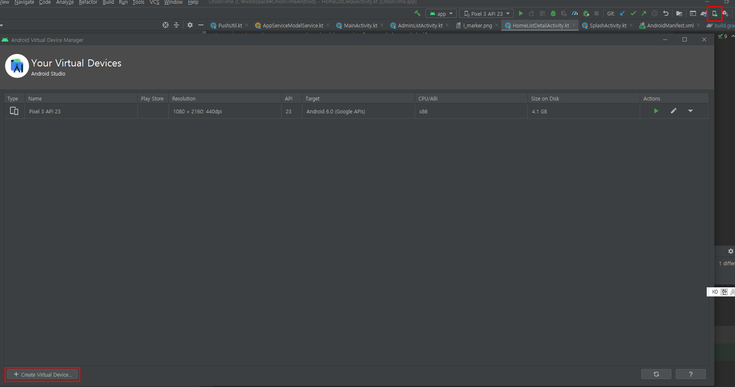Image resolution: width=735 pixels, height=387 pixels.
Task: Open Project Structure folder icon
Action: (x=679, y=13)
